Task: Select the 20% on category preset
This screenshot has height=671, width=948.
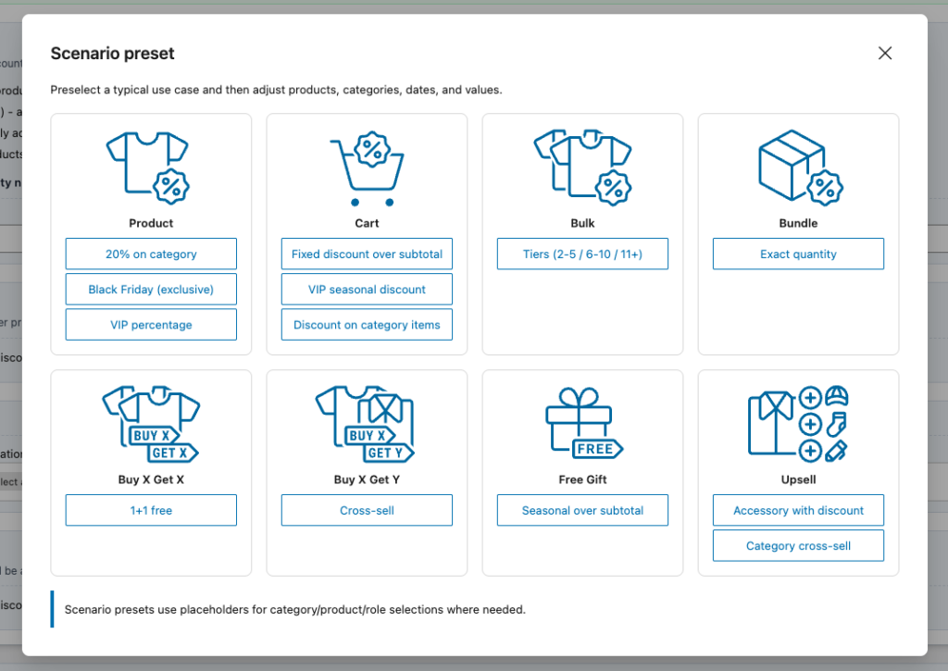Action: [x=151, y=254]
